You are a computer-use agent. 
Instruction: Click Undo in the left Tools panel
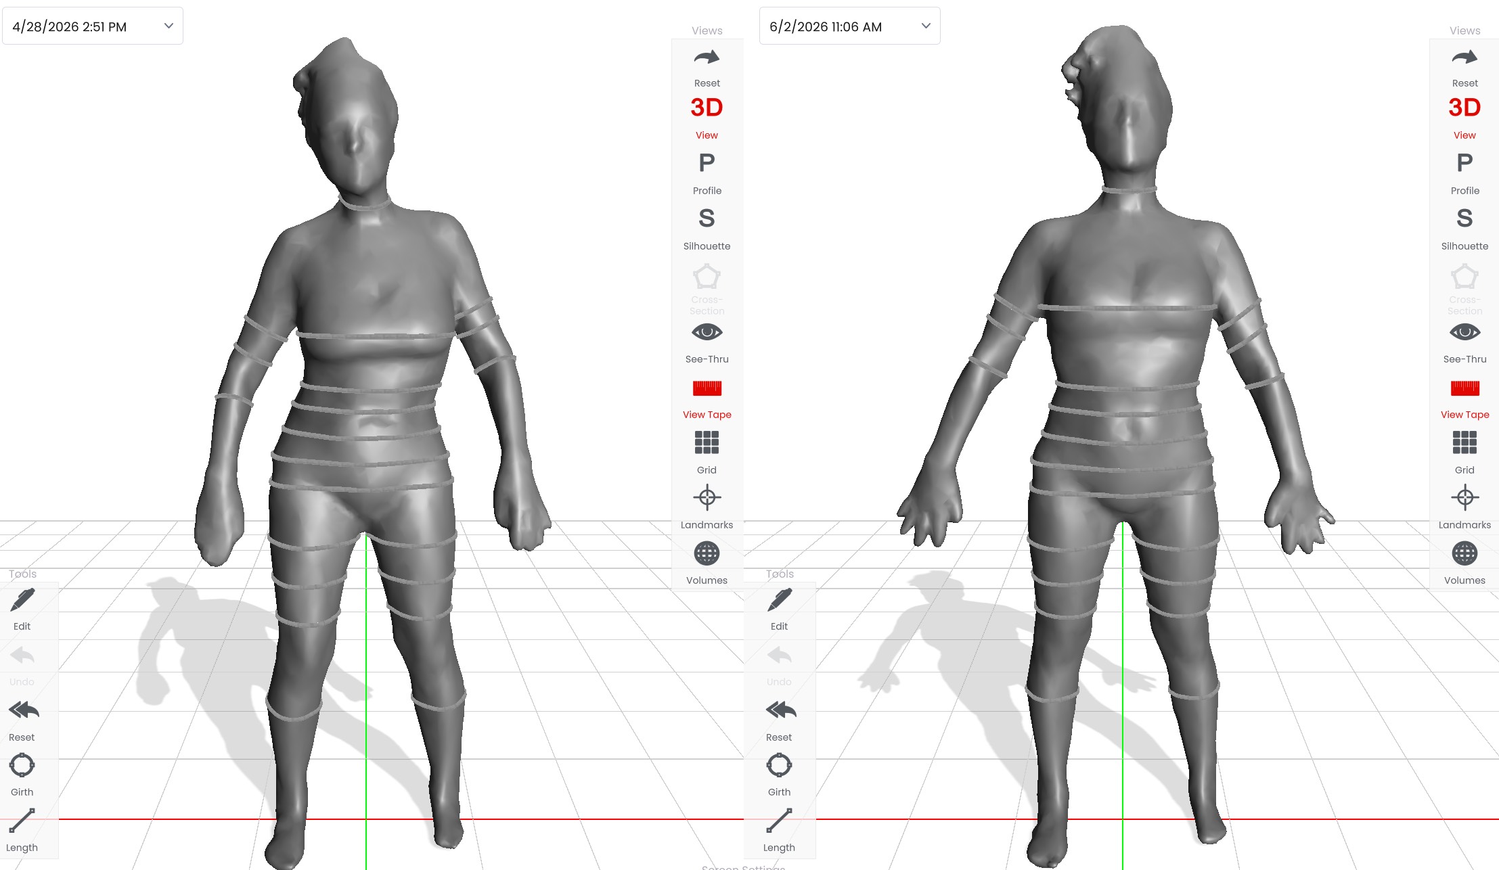[x=22, y=666]
